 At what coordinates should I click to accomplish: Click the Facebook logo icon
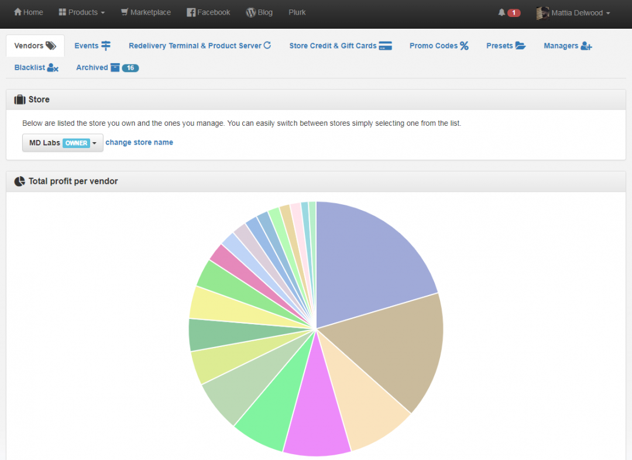191,12
